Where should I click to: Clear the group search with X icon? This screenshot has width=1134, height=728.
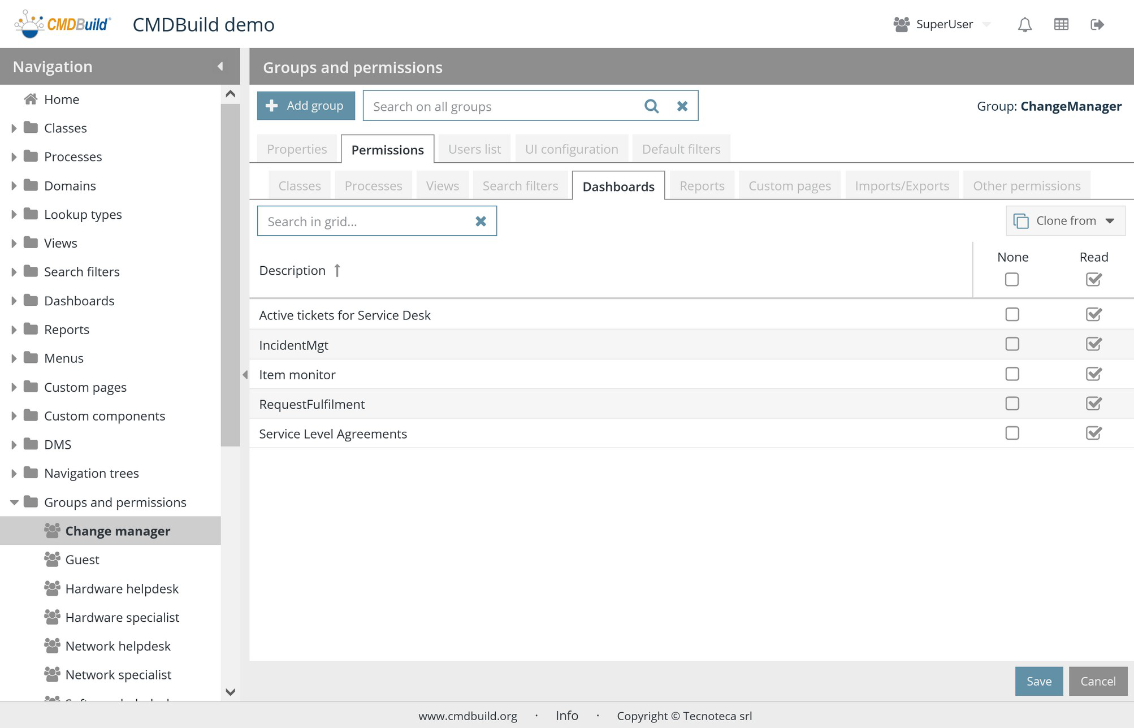coord(682,106)
